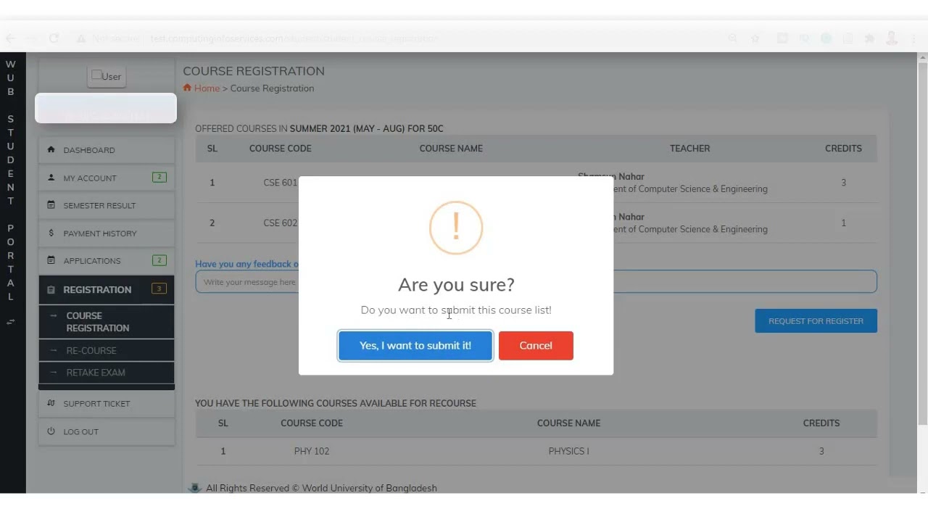Image resolution: width=928 pixels, height=522 pixels.
Task: Click the Support Ticket icon
Action: 51,403
